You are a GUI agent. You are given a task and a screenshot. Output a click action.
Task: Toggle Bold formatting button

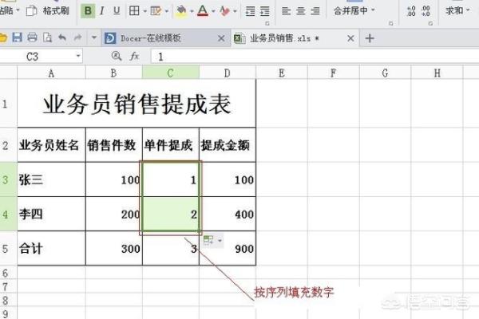tap(88, 11)
